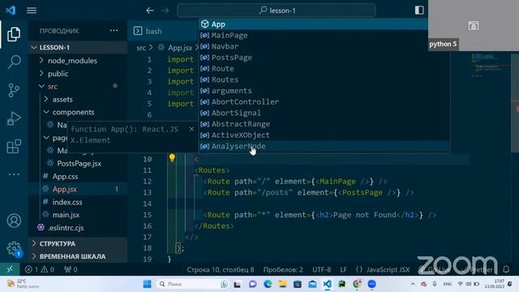Open the hamburger application menu
This screenshot has width=519, height=292.
32,11
